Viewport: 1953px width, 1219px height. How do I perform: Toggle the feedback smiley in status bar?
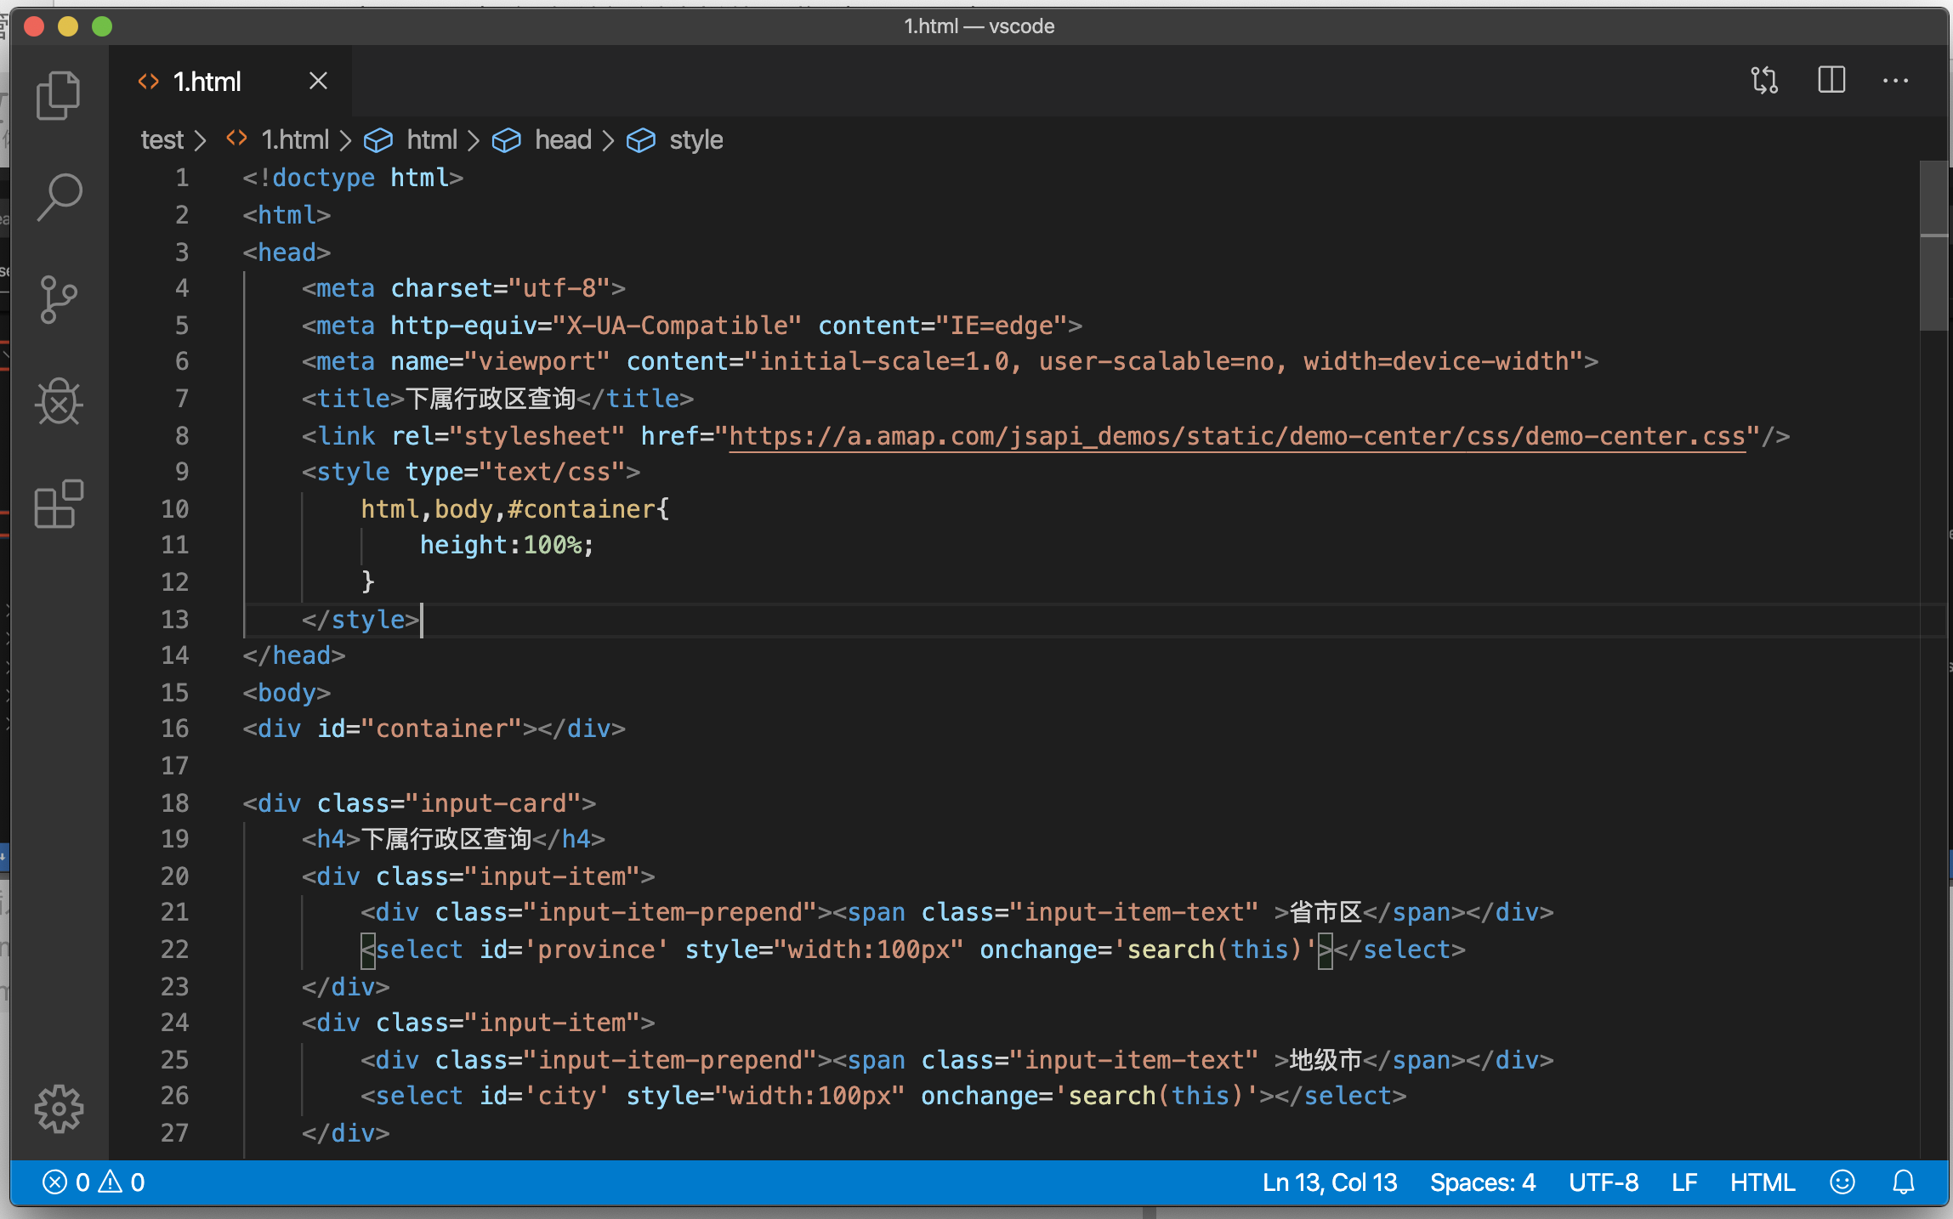coord(1842,1182)
